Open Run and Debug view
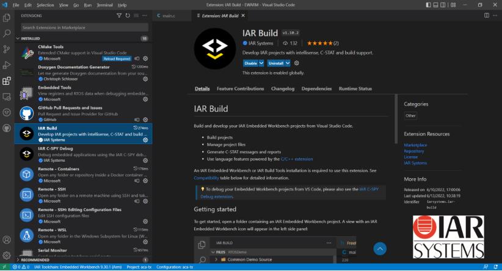The image size is (502, 271). [x=7, y=65]
